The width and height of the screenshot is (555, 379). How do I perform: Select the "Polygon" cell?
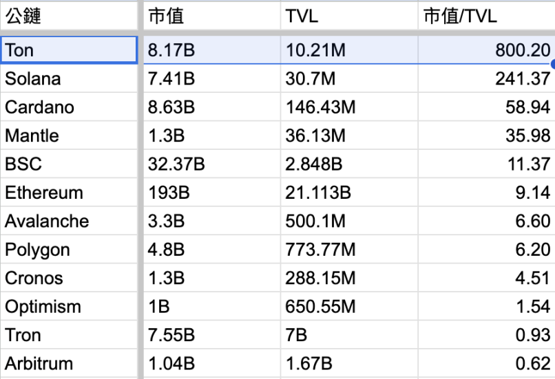pyautogui.click(x=69, y=250)
